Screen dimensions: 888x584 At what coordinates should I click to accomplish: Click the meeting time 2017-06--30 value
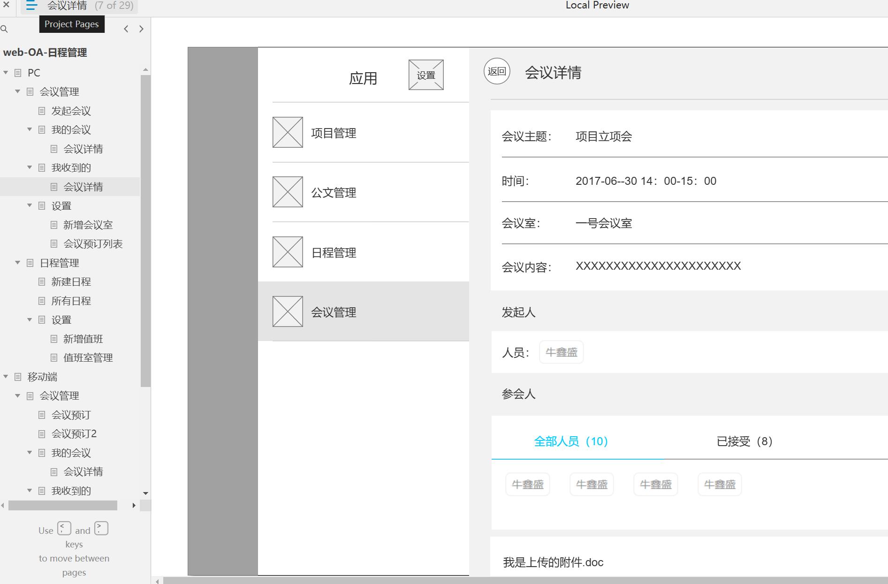[x=646, y=181]
